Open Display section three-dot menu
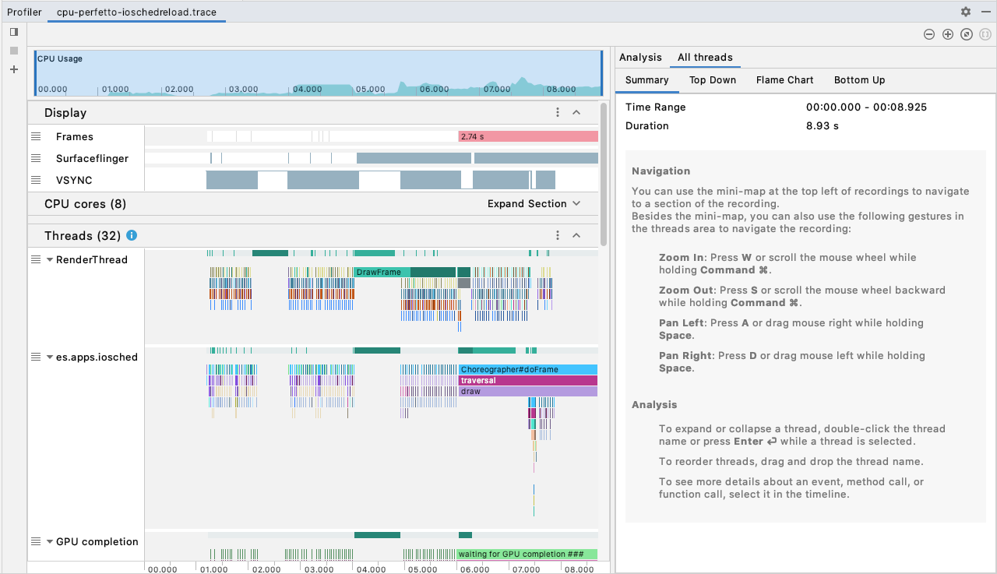Image resolution: width=997 pixels, height=574 pixels. pos(558,112)
